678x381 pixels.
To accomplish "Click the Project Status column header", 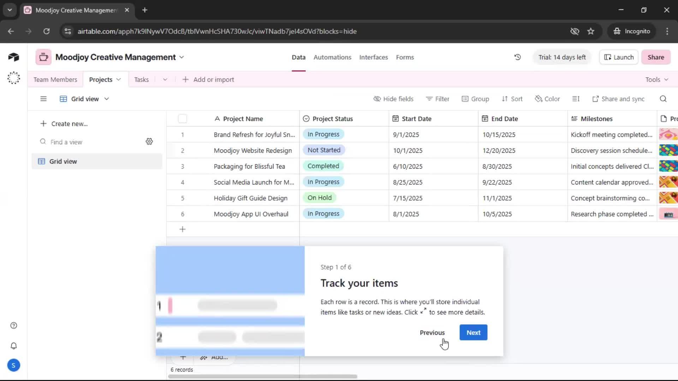I will 344,119.
